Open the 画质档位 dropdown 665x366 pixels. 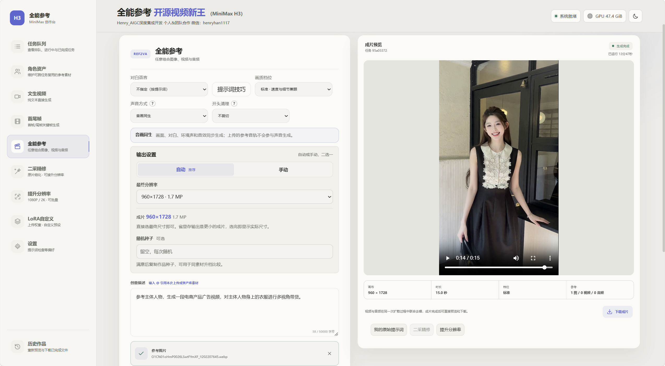coord(293,89)
